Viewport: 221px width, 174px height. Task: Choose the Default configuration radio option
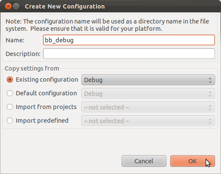coord(10,93)
